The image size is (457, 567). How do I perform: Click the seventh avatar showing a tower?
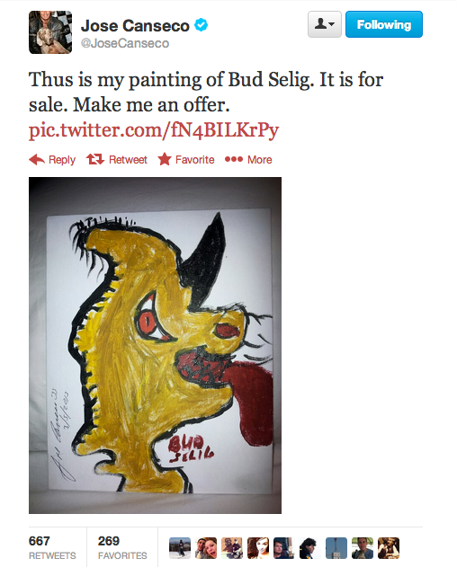336,548
